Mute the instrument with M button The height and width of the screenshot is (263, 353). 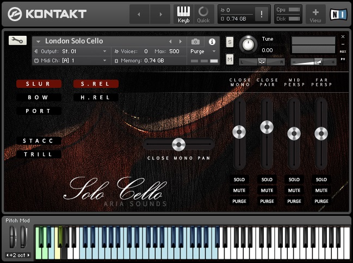pos(230,59)
